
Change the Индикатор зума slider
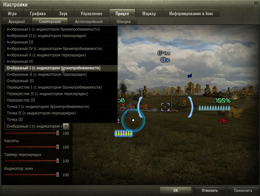(x=32, y=175)
